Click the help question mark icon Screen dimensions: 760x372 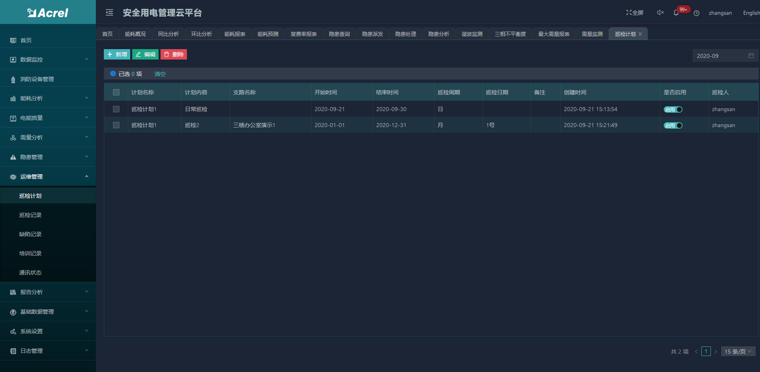coord(697,13)
